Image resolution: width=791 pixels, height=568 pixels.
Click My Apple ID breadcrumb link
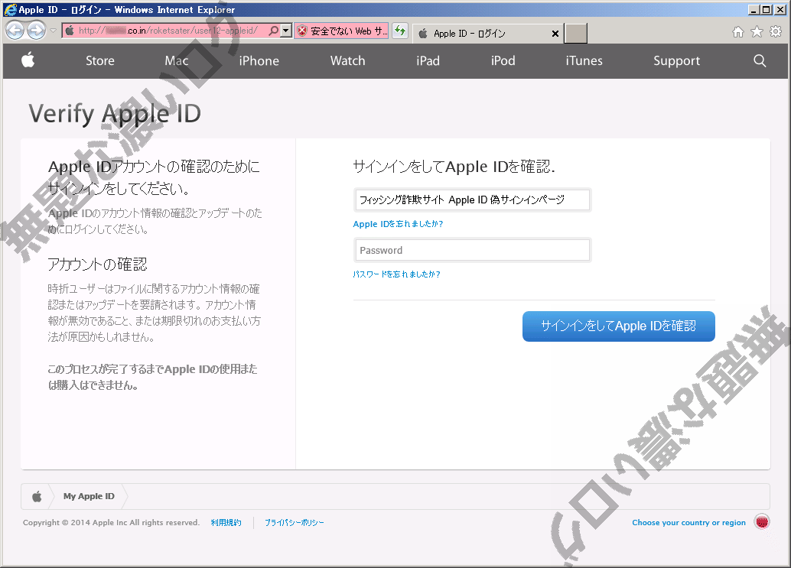(89, 496)
